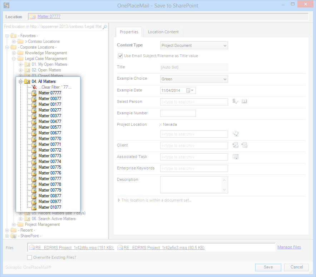This screenshot has height=277, width=316.
Task: Open the Example Date calendar picker
Action: (x=190, y=90)
